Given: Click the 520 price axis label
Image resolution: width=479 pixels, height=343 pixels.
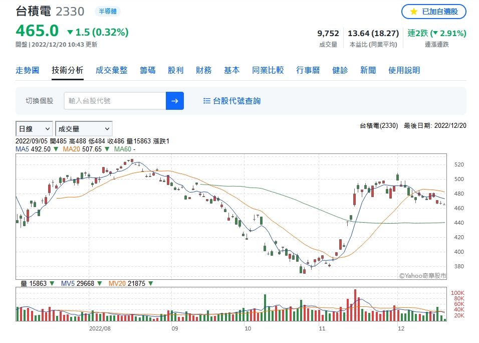Looking at the screenshot, I should (x=459, y=164).
